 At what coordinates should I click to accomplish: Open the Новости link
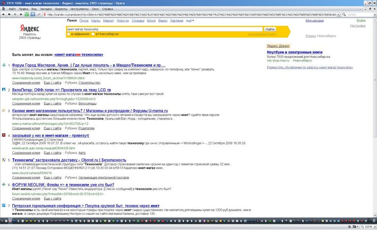pyautogui.click(x=123, y=21)
